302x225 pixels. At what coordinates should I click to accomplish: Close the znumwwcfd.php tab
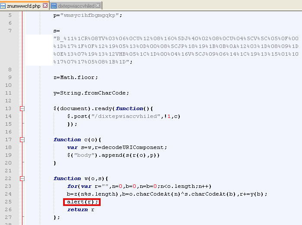pyautogui.click(x=46, y=6)
